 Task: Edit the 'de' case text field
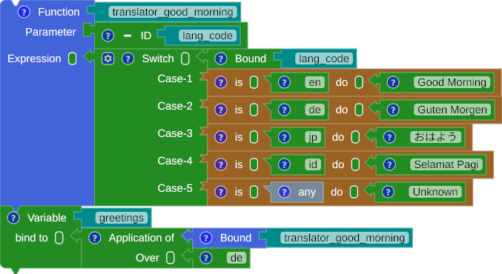(x=314, y=110)
